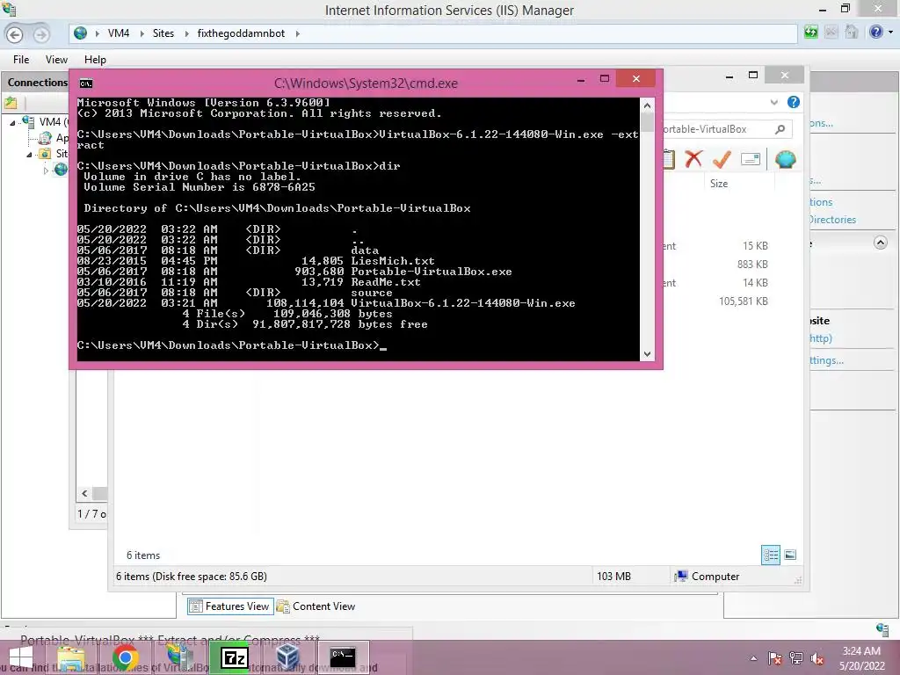The width and height of the screenshot is (900, 675).
Task: Expand the Explorer ribbon chevron
Action: pos(773,102)
